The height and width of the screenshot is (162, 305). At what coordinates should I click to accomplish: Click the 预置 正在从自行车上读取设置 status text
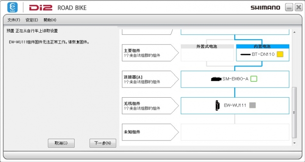click(x=32, y=31)
